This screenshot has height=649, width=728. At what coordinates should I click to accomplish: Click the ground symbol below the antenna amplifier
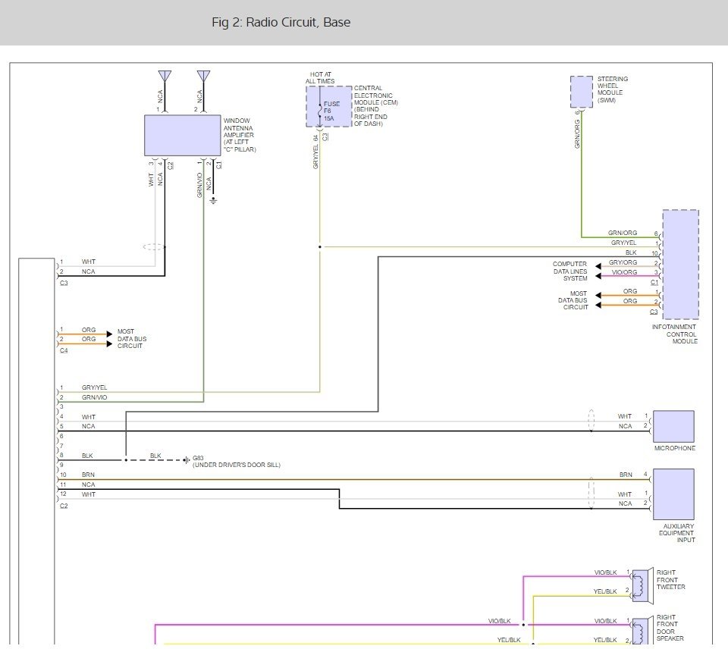click(x=214, y=200)
